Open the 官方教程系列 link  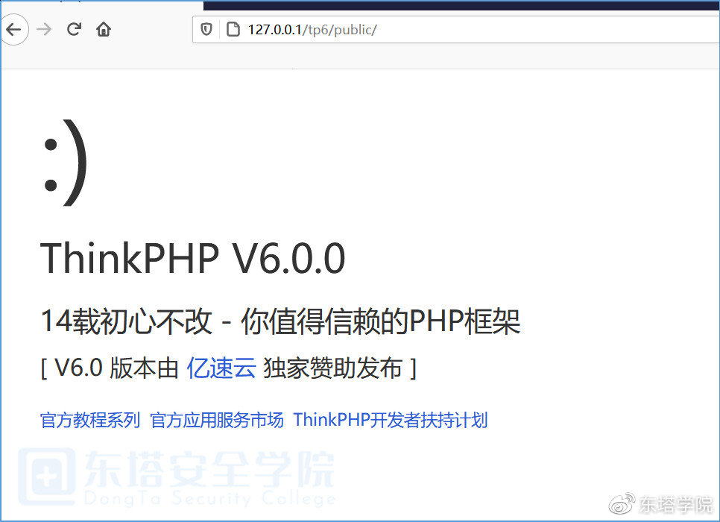(90, 420)
